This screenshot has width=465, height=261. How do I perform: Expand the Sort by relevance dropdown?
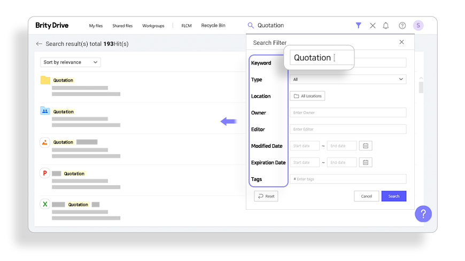pos(71,62)
